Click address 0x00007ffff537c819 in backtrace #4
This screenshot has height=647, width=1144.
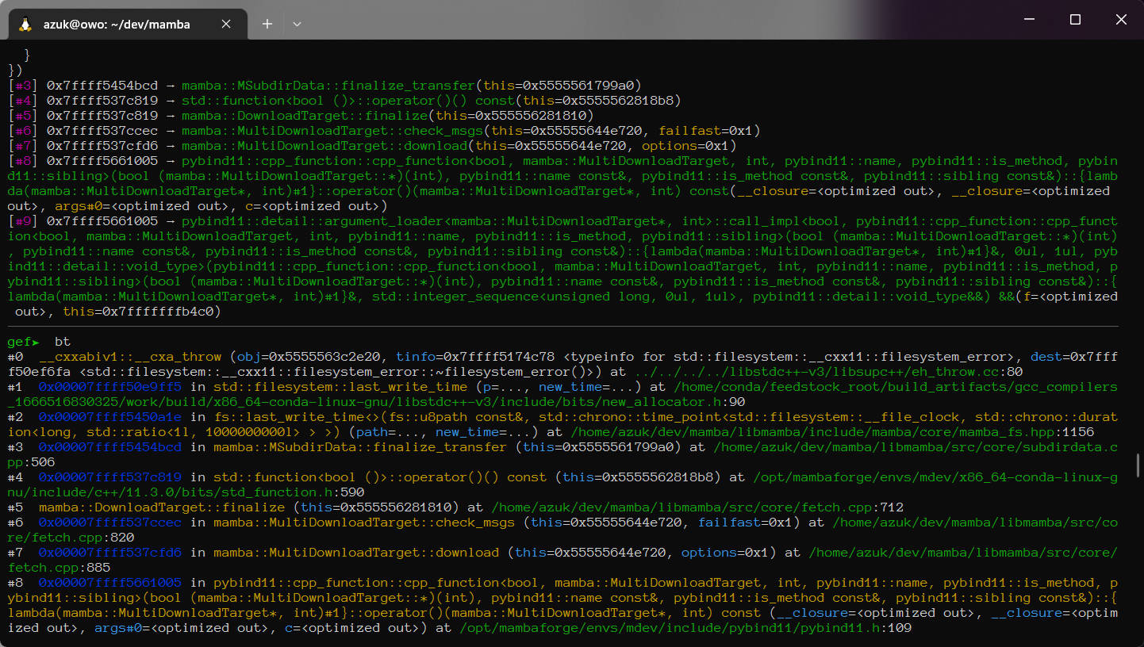pyautogui.click(x=110, y=477)
